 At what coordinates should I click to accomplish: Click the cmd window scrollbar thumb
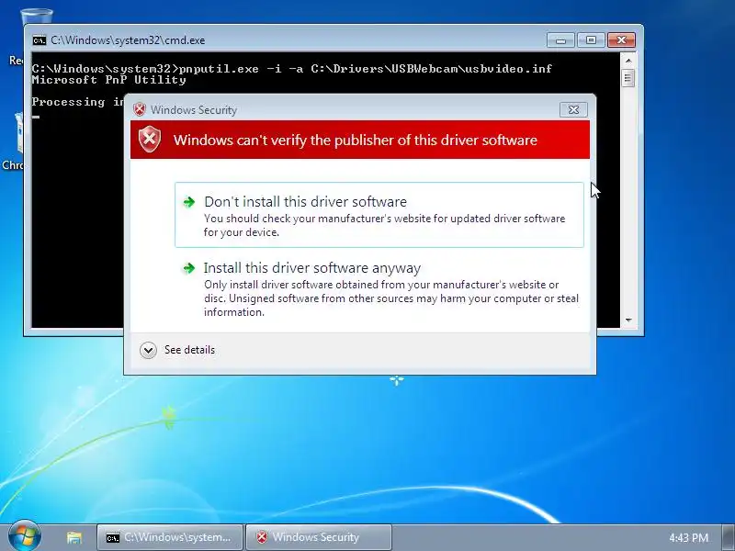[628, 78]
